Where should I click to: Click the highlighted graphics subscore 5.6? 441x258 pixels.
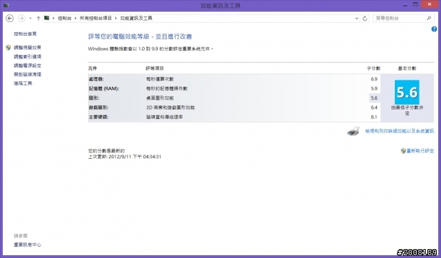click(374, 98)
